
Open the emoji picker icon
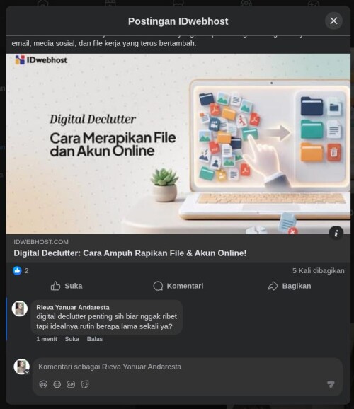(x=57, y=384)
